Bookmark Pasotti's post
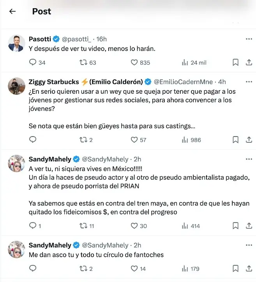256x282 pixels. tap(235, 62)
